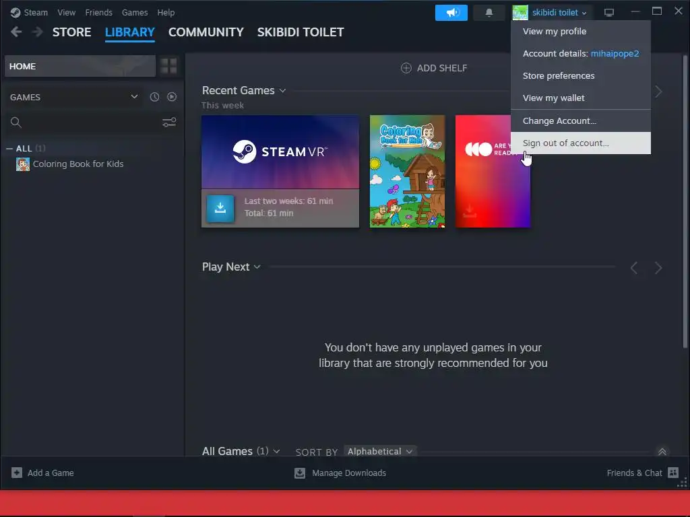This screenshot has width=690, height=517.
Task: Open the Alphabetical sort dropdown
Action: 379,452
